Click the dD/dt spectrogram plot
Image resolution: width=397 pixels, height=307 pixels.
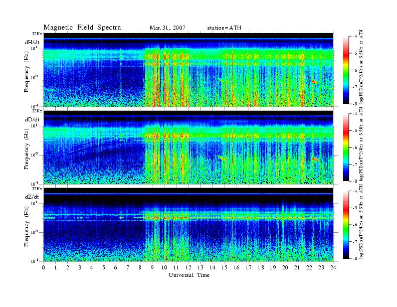click(x=188, y=147)
